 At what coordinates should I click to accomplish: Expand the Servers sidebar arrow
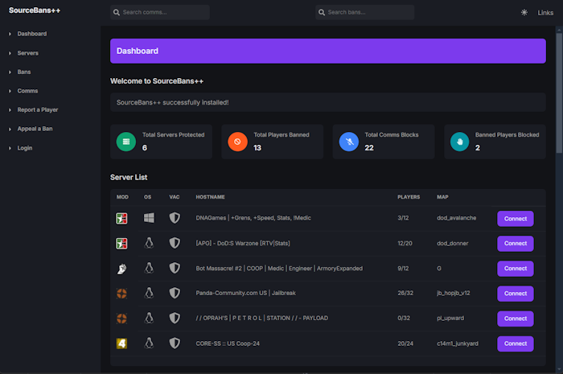pos(10,53)
